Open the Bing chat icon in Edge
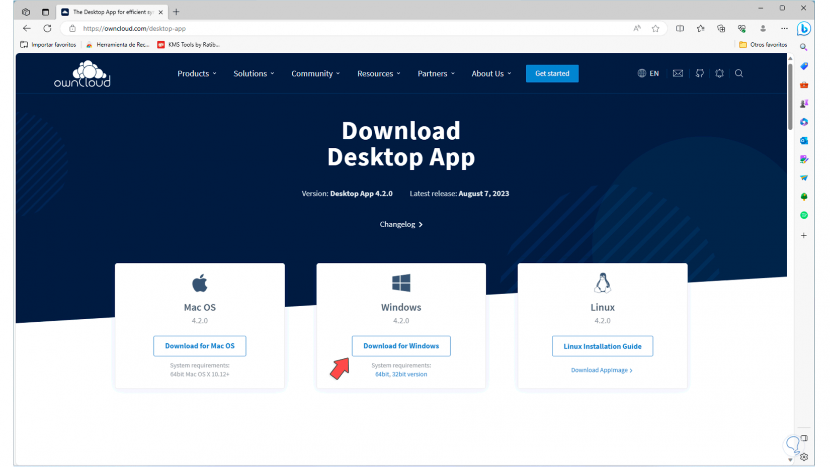The width and height of the screenshot is (830, 467). (804, 29)
